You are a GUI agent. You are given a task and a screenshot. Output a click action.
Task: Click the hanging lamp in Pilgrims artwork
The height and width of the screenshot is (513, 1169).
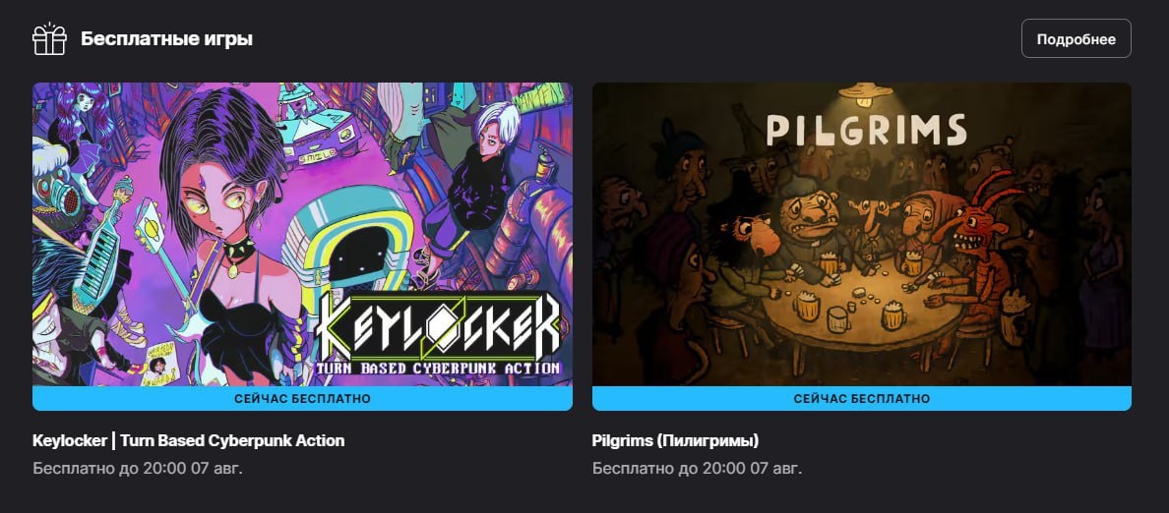coord(865,95)
